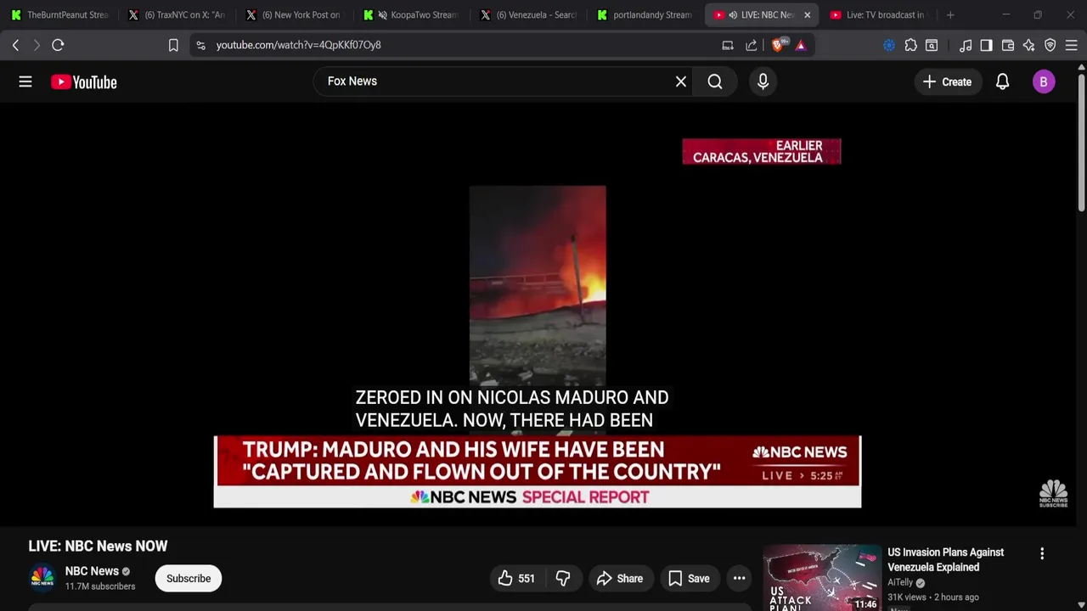Clear the Fox News search query

pos(681,81)
